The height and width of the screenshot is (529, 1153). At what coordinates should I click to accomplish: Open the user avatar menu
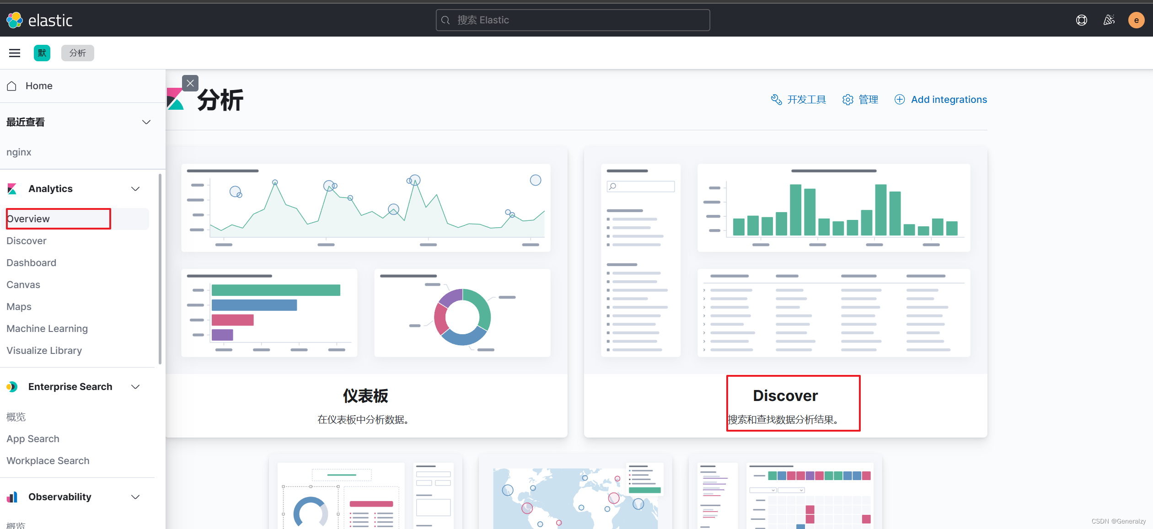click(1136, 20)
